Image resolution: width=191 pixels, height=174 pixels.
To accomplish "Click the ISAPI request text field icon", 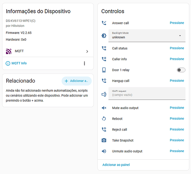I will click(x=104, y=94).
